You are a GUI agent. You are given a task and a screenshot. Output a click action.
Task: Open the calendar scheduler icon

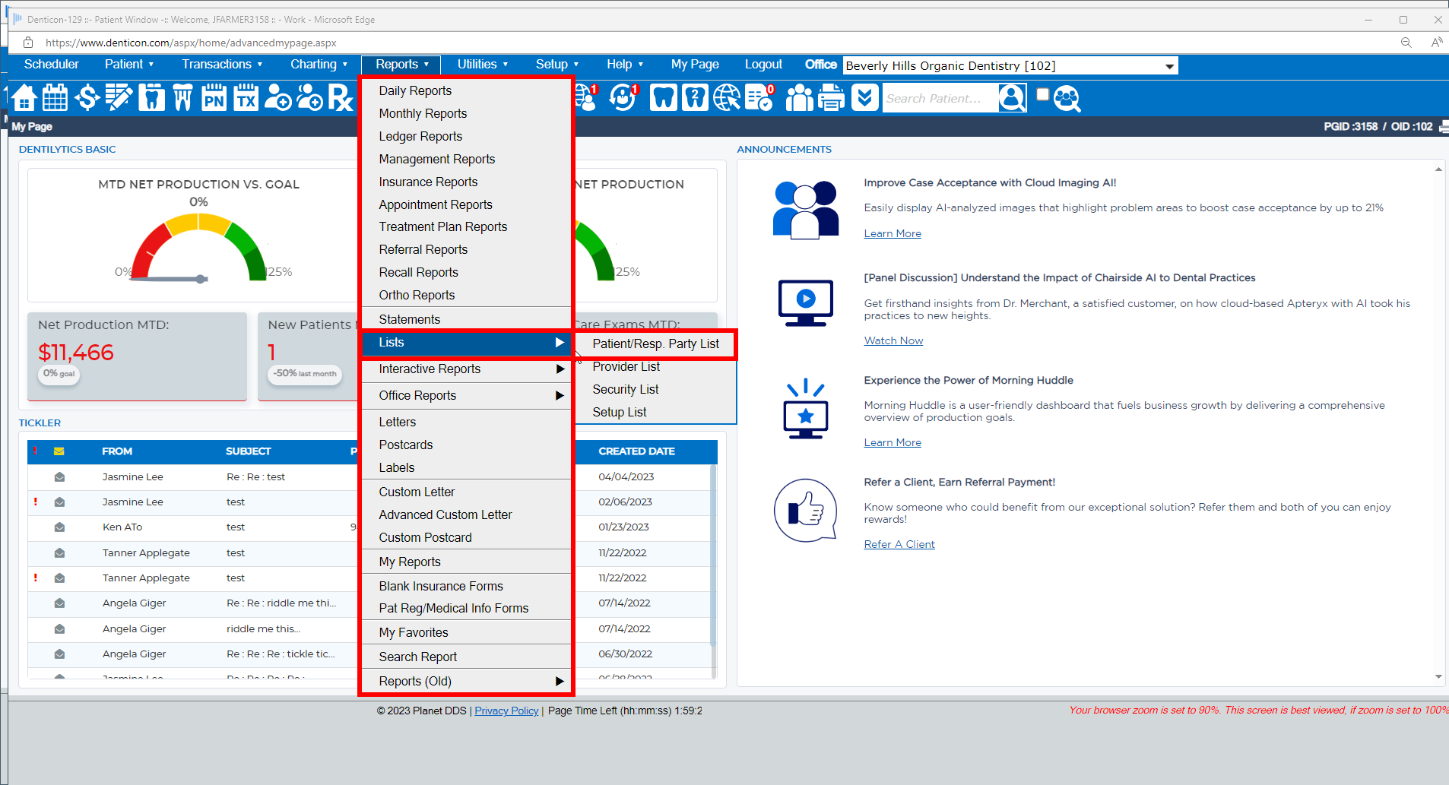(x=55, y=98)
